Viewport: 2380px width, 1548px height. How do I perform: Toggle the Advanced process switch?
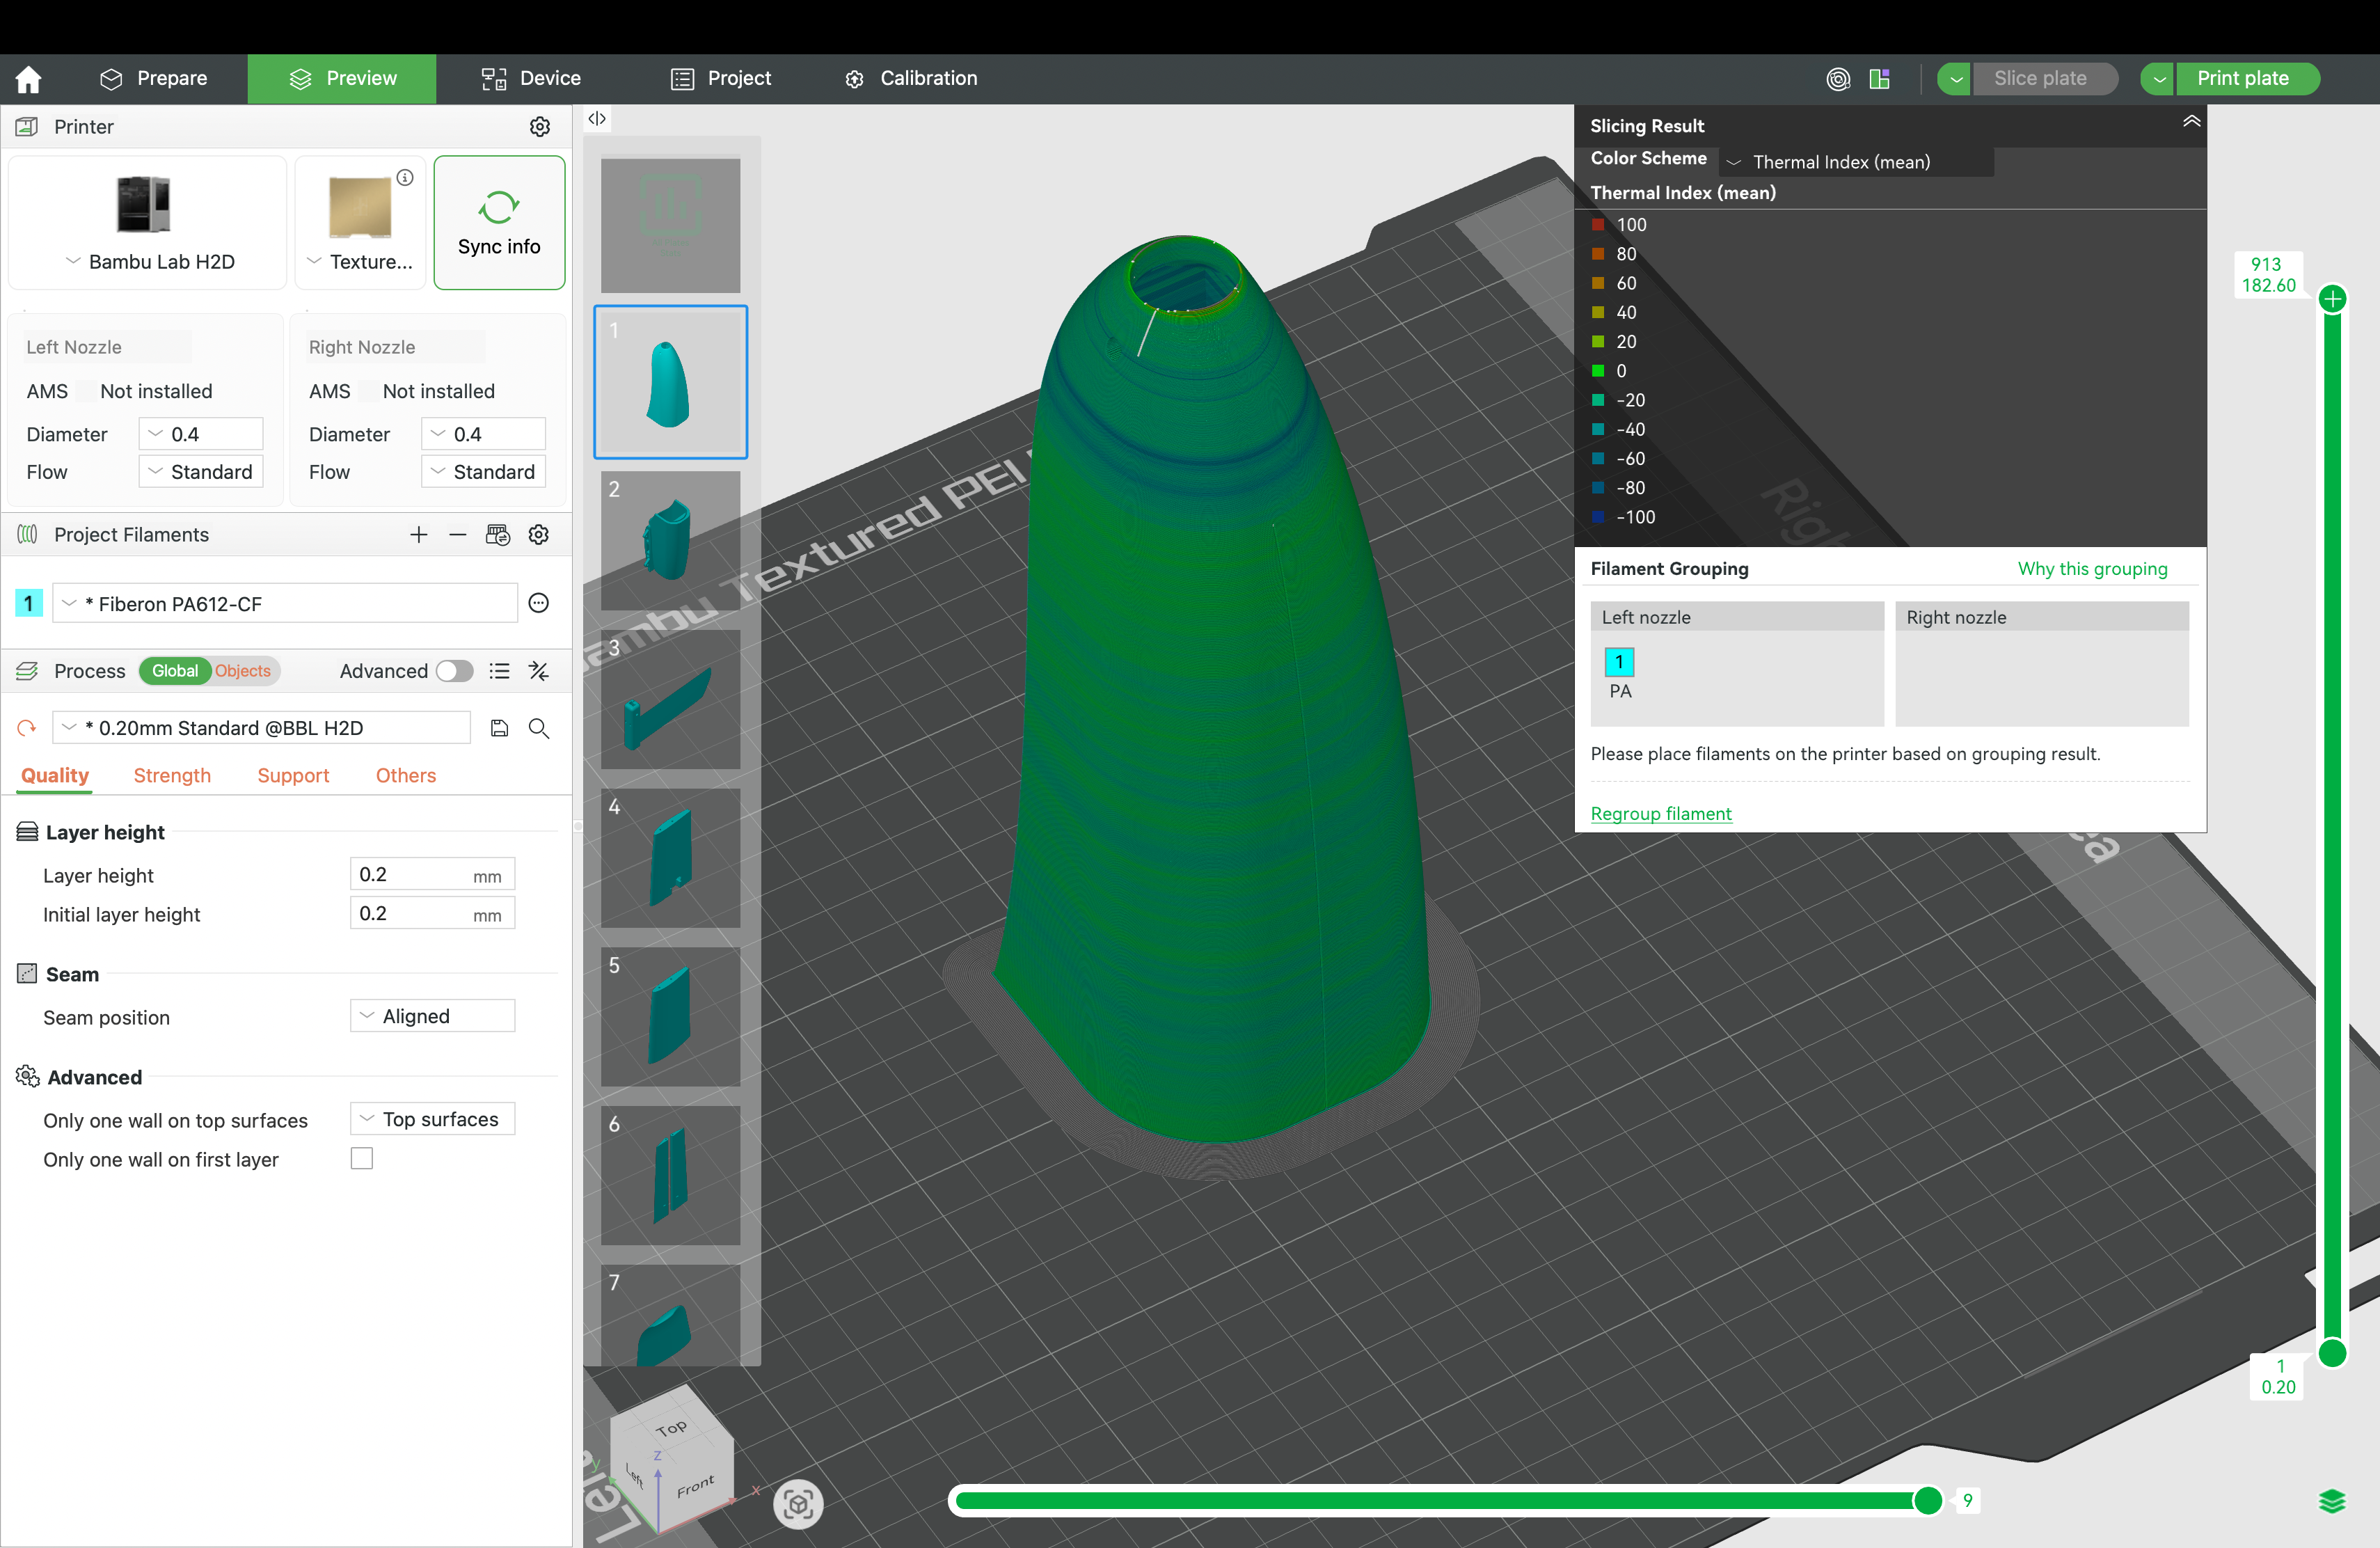[455, 671]
